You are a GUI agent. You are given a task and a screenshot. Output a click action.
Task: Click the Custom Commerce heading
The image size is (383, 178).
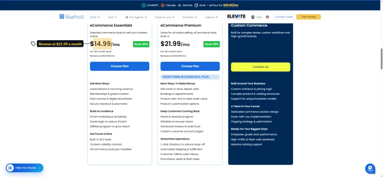click(x=249, y=25)
